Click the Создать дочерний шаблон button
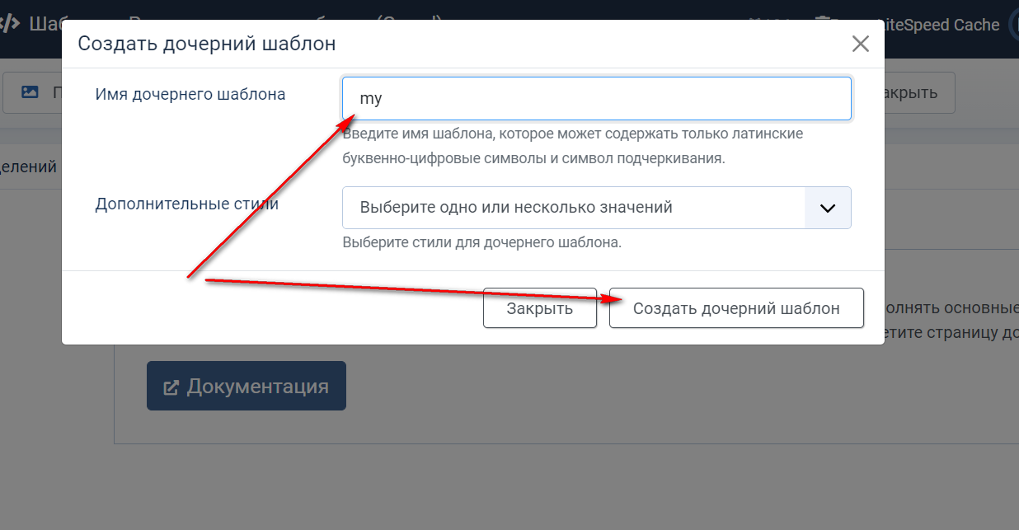Image resolution: width=1019 pixels, height=530 pixels. click(x=735, y=308)
